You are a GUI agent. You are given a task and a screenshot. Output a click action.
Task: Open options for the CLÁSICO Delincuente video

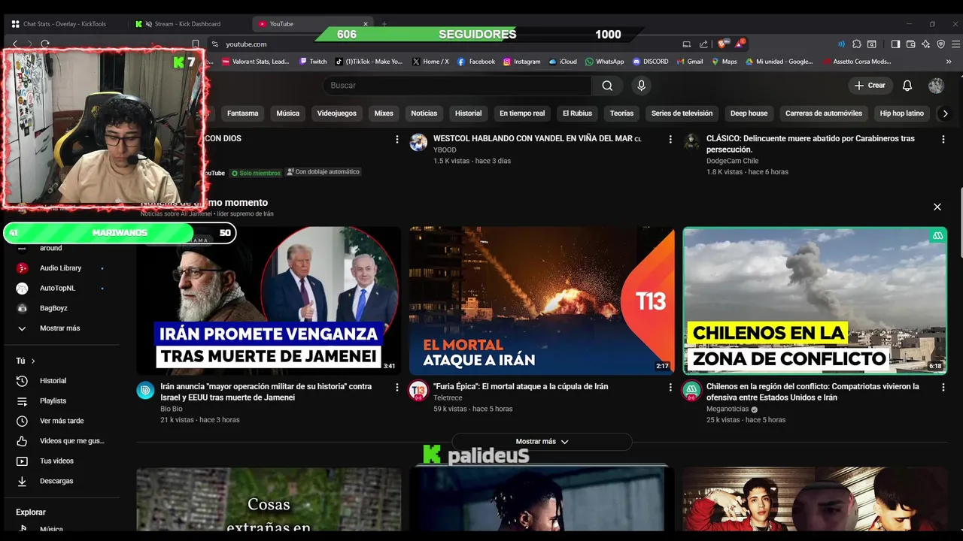coord(943,139)
